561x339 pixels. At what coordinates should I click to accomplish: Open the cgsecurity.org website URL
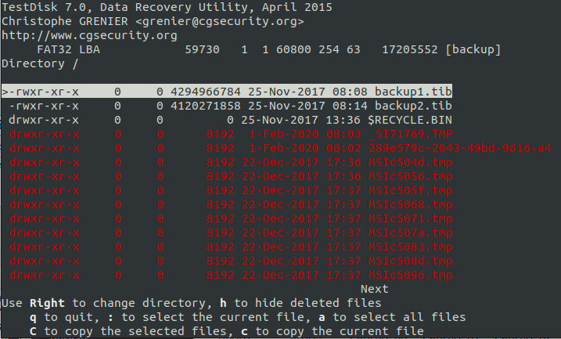(88, 35)
